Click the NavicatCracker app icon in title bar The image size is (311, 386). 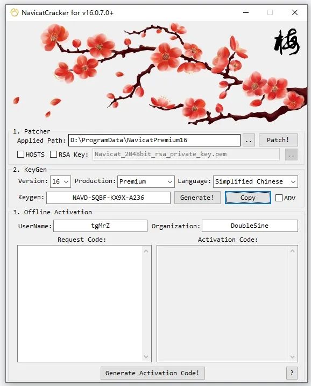coord(15,12)
